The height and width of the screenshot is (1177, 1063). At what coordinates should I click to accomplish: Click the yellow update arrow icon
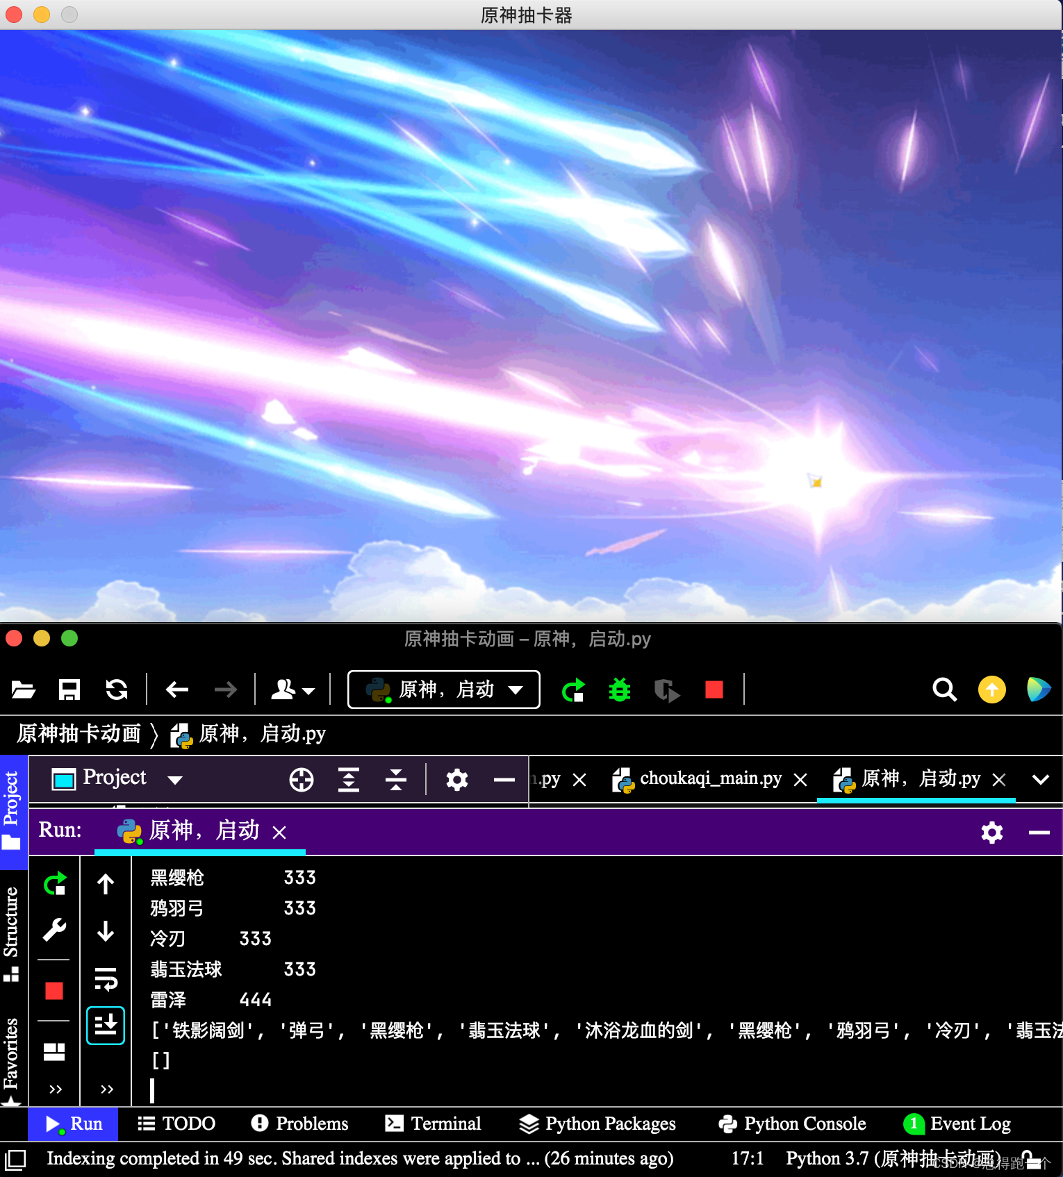tap(992, 690)
